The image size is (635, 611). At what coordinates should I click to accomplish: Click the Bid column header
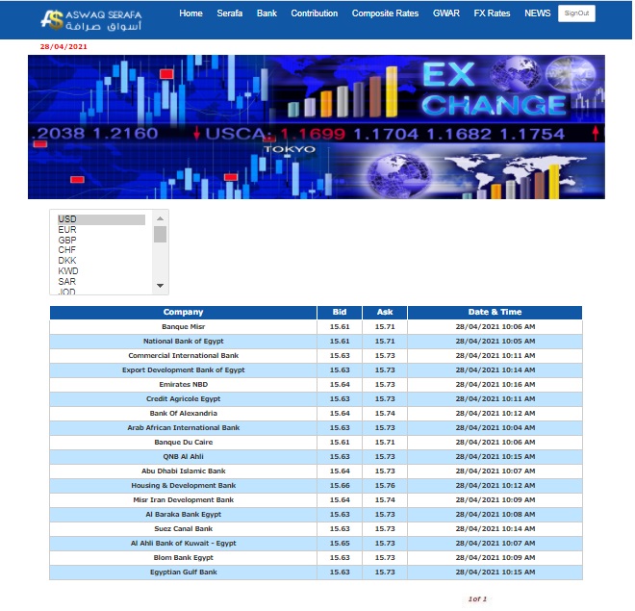pos(340,312)
